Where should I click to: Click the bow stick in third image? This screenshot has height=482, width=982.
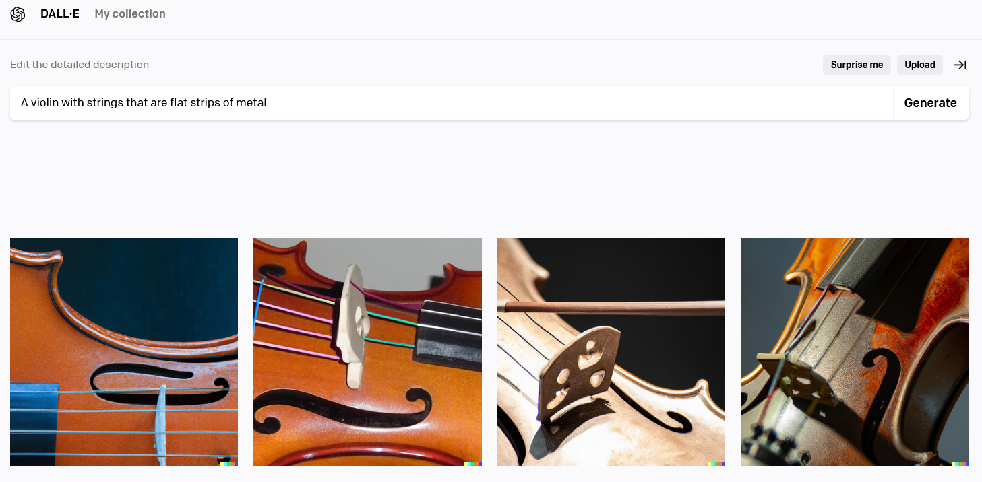615,308
